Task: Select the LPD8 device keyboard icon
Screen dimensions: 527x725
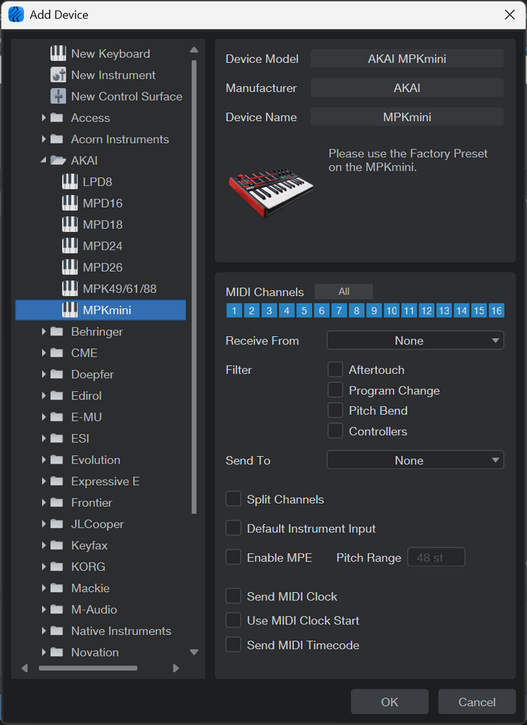Action: [70, 182]
